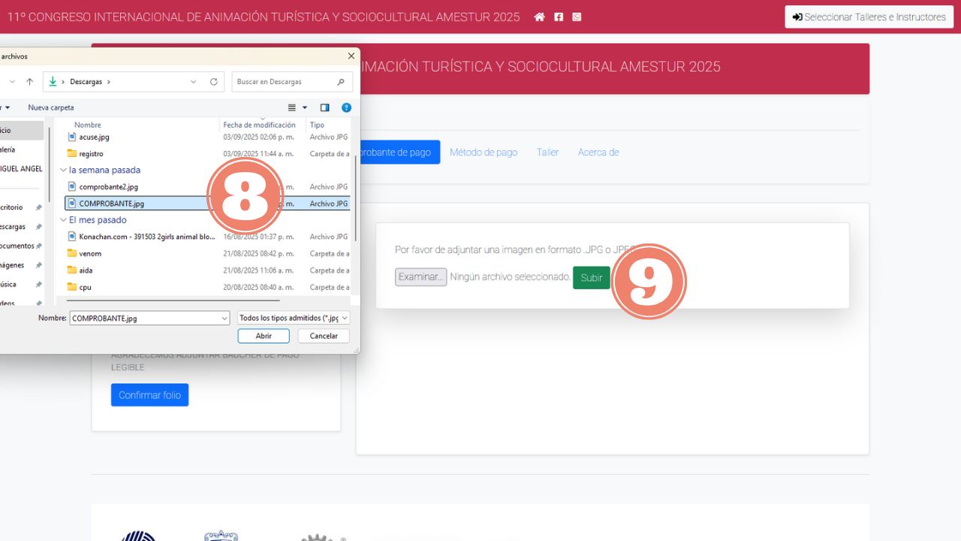Expand the Nombre filename dropdown arrow
Screen dimensions: 961x541
pos(224,319)
